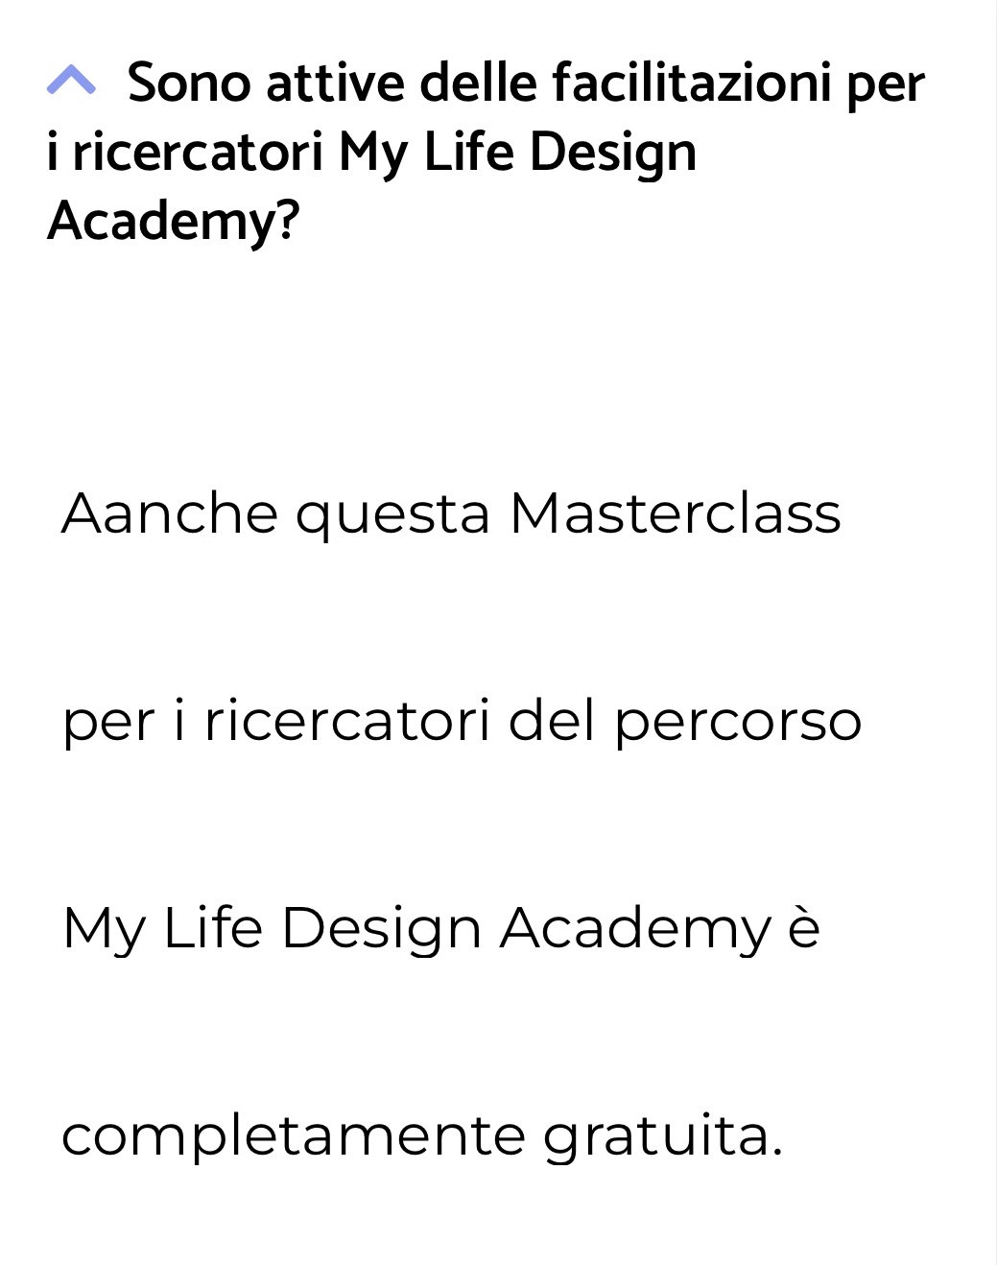
Task: Click the word 'Academy' in the answer paragraph
Action: click(635, 930)
